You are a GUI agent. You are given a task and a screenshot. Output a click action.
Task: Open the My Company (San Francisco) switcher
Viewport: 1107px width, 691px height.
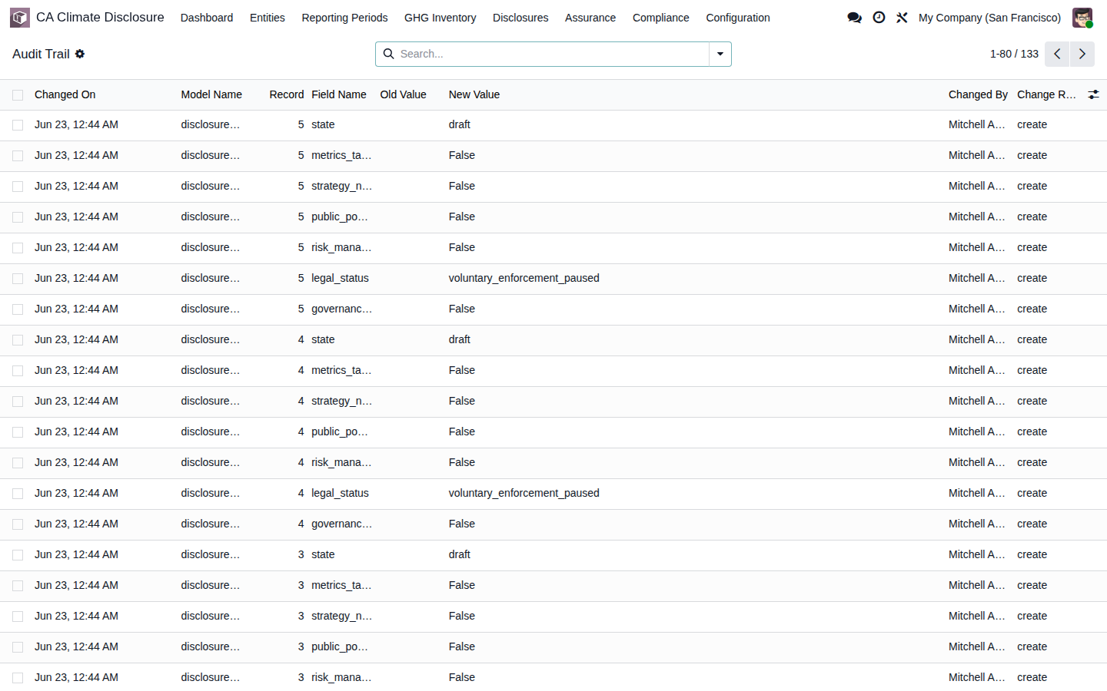click(989, 18)
